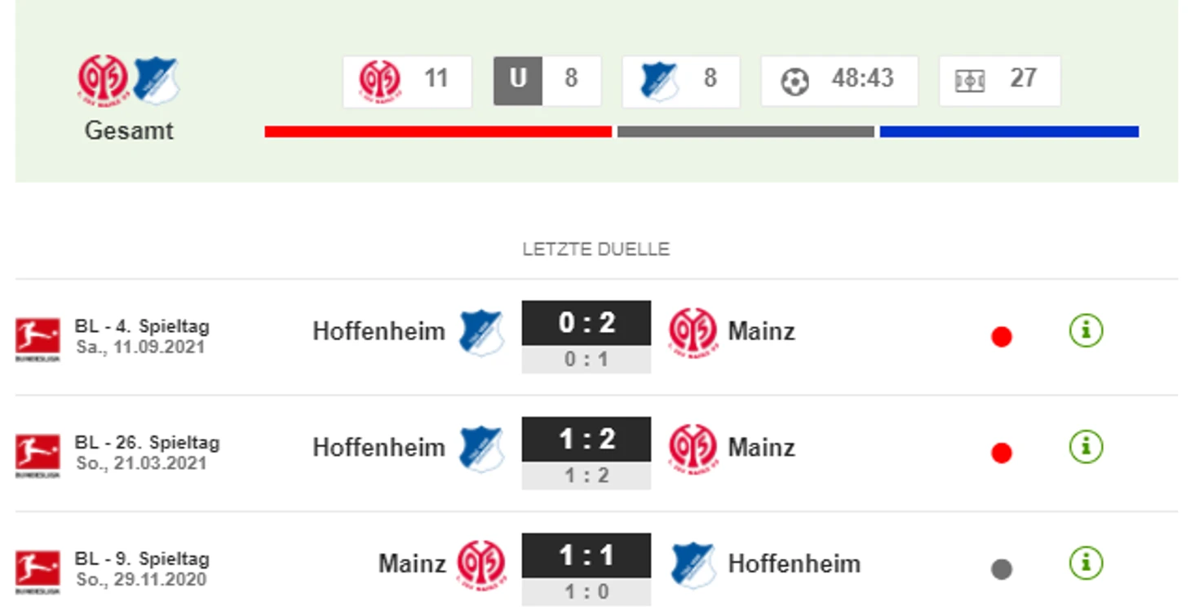This screenshot has width=1191, height=615.
Task: Click gray draw dot for 29.11.2020 match
Action: (x=1002, y=569)
